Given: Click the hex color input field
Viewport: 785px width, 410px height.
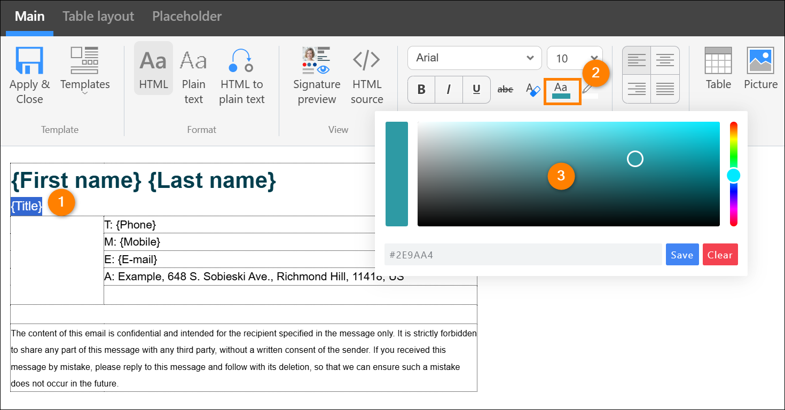Looking at the screenshot, I should [x=523, y=255].
